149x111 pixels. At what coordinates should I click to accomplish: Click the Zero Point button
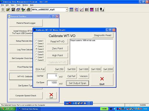pos(57,49)
